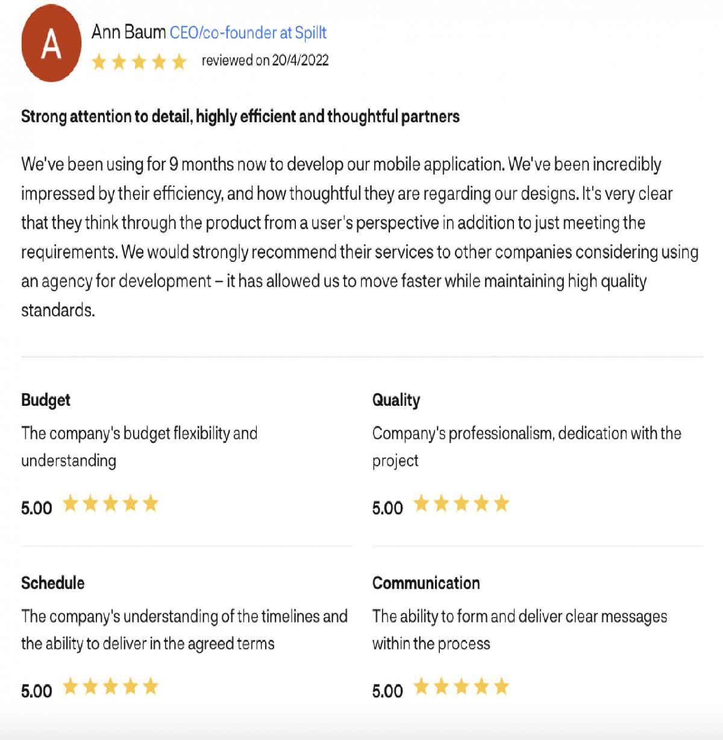Select the review date 20/4/2022 text
723x740 pixels.
300,60
